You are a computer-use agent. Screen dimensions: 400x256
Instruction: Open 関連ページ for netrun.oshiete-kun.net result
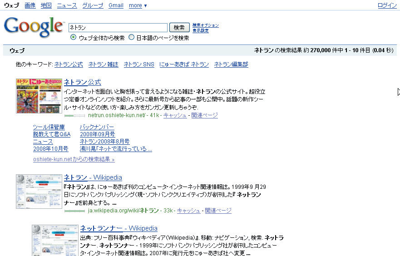(205, 115)
